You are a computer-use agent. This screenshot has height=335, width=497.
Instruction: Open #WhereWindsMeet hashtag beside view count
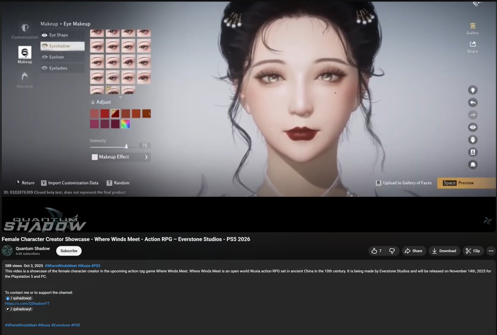click(x=61, y=265)
